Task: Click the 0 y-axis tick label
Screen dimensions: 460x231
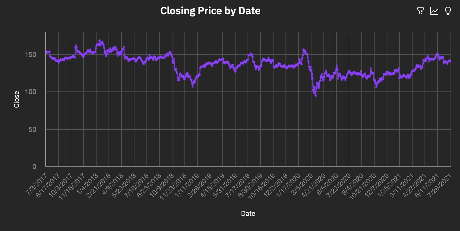Action: 34,167
